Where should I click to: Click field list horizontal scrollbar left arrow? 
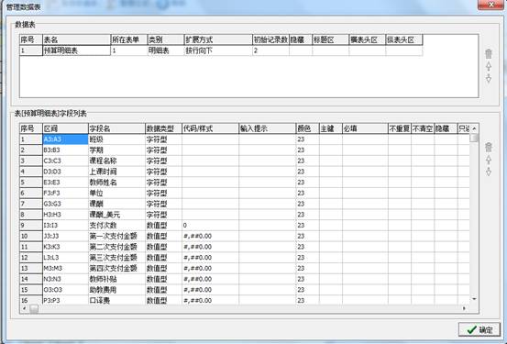(24, 308)
